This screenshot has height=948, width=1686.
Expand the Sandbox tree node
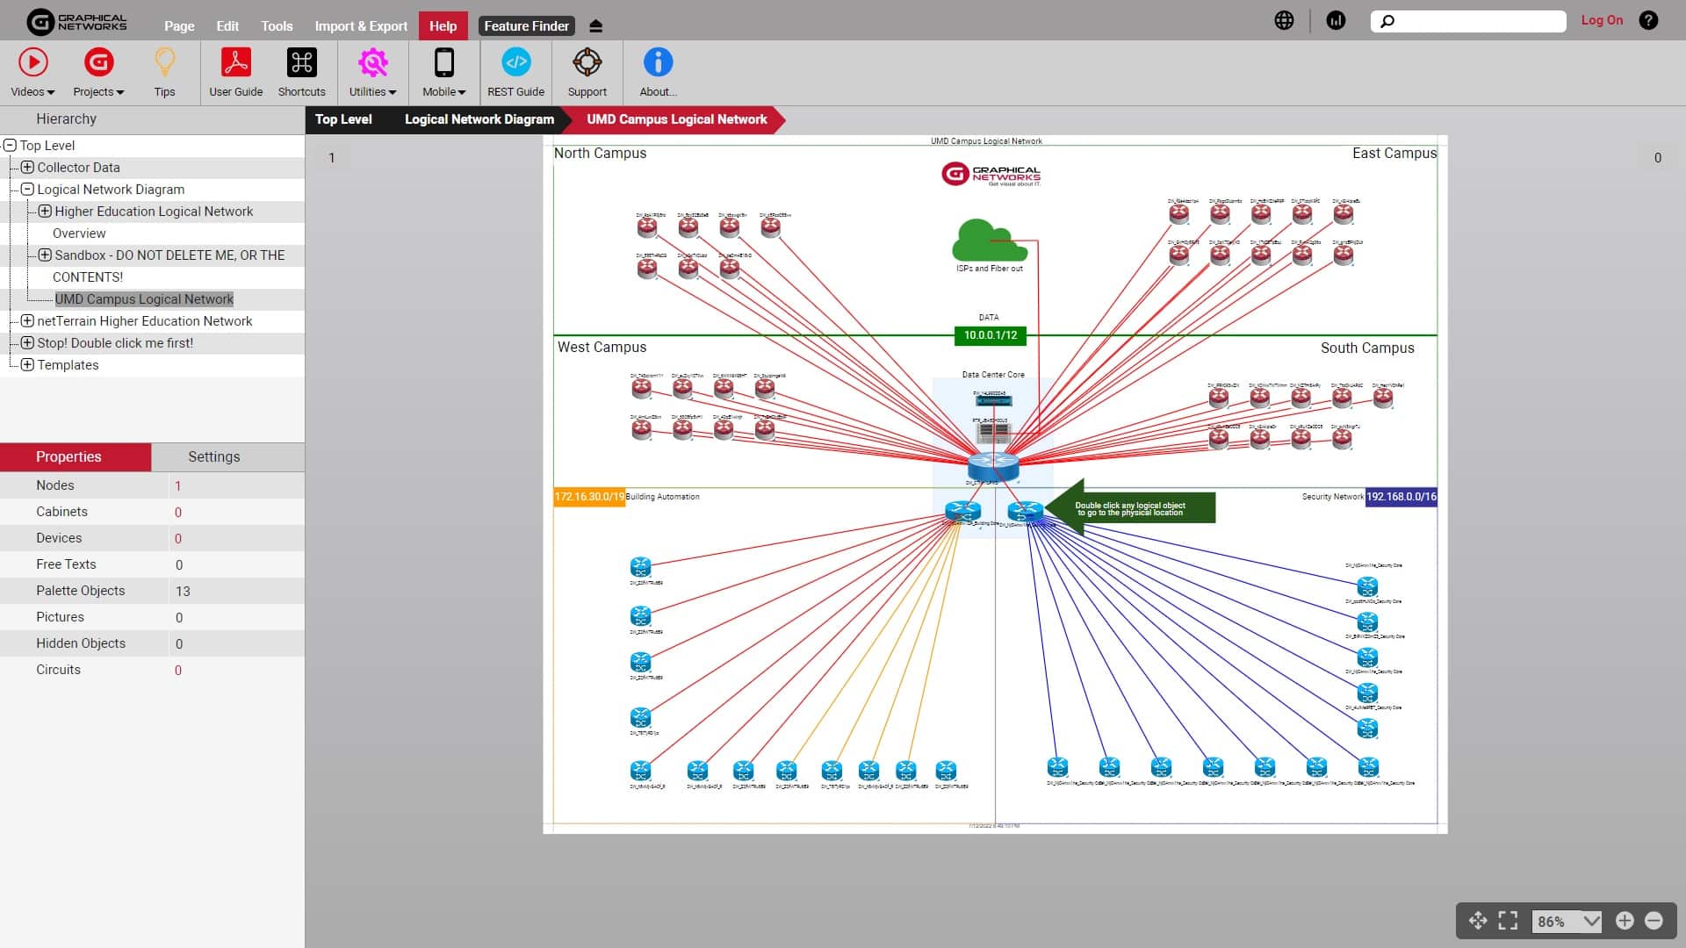[45, 255]
